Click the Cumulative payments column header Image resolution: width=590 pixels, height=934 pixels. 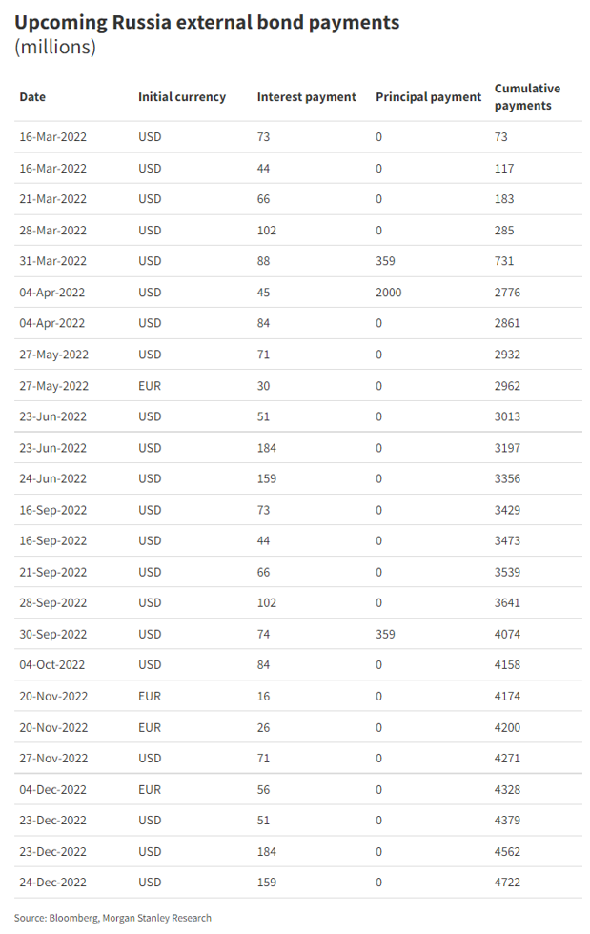[527, 96]
